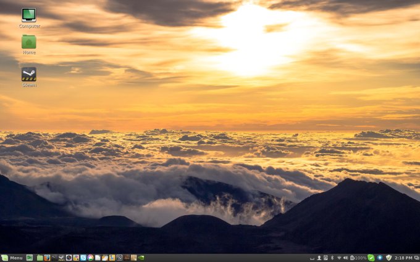The image size is (420, 262).
Task: Launch Steam from the desktop shortcut
Action: (28, 75)
